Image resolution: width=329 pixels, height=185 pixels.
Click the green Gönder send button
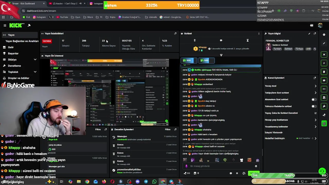click(x=254, y=173)
